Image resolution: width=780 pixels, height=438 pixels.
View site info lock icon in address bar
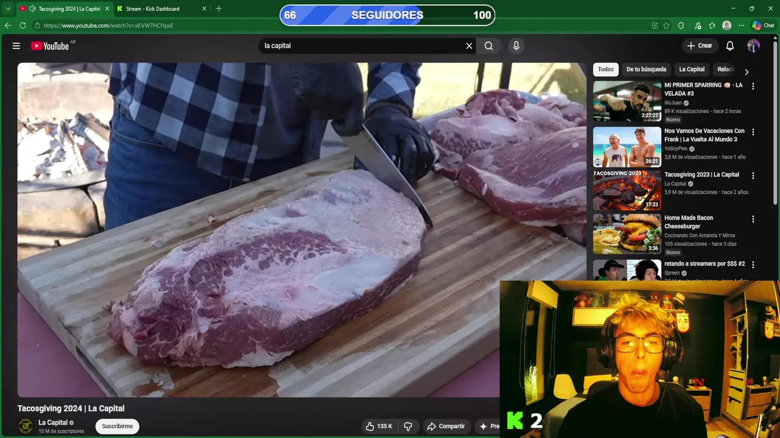pyautogui.click(x=37, y=26)
